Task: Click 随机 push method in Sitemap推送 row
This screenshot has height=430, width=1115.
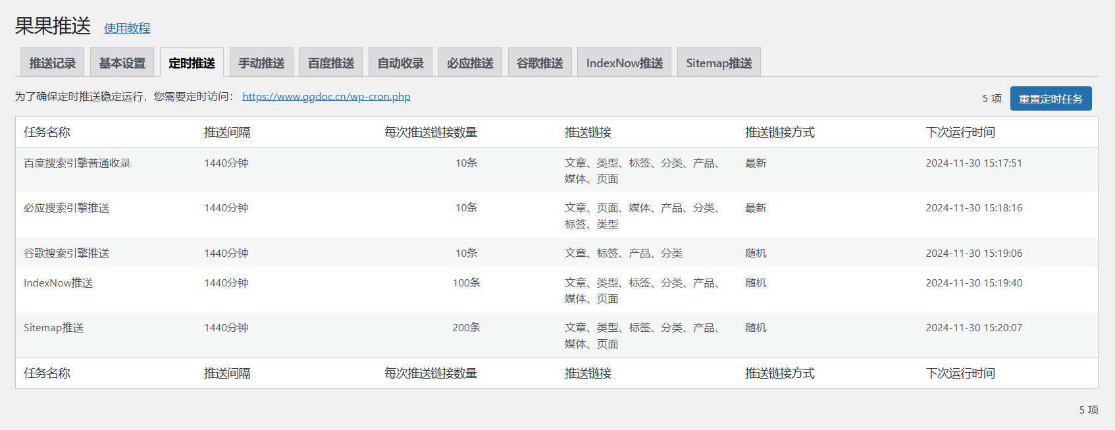Action: point(756,328)
